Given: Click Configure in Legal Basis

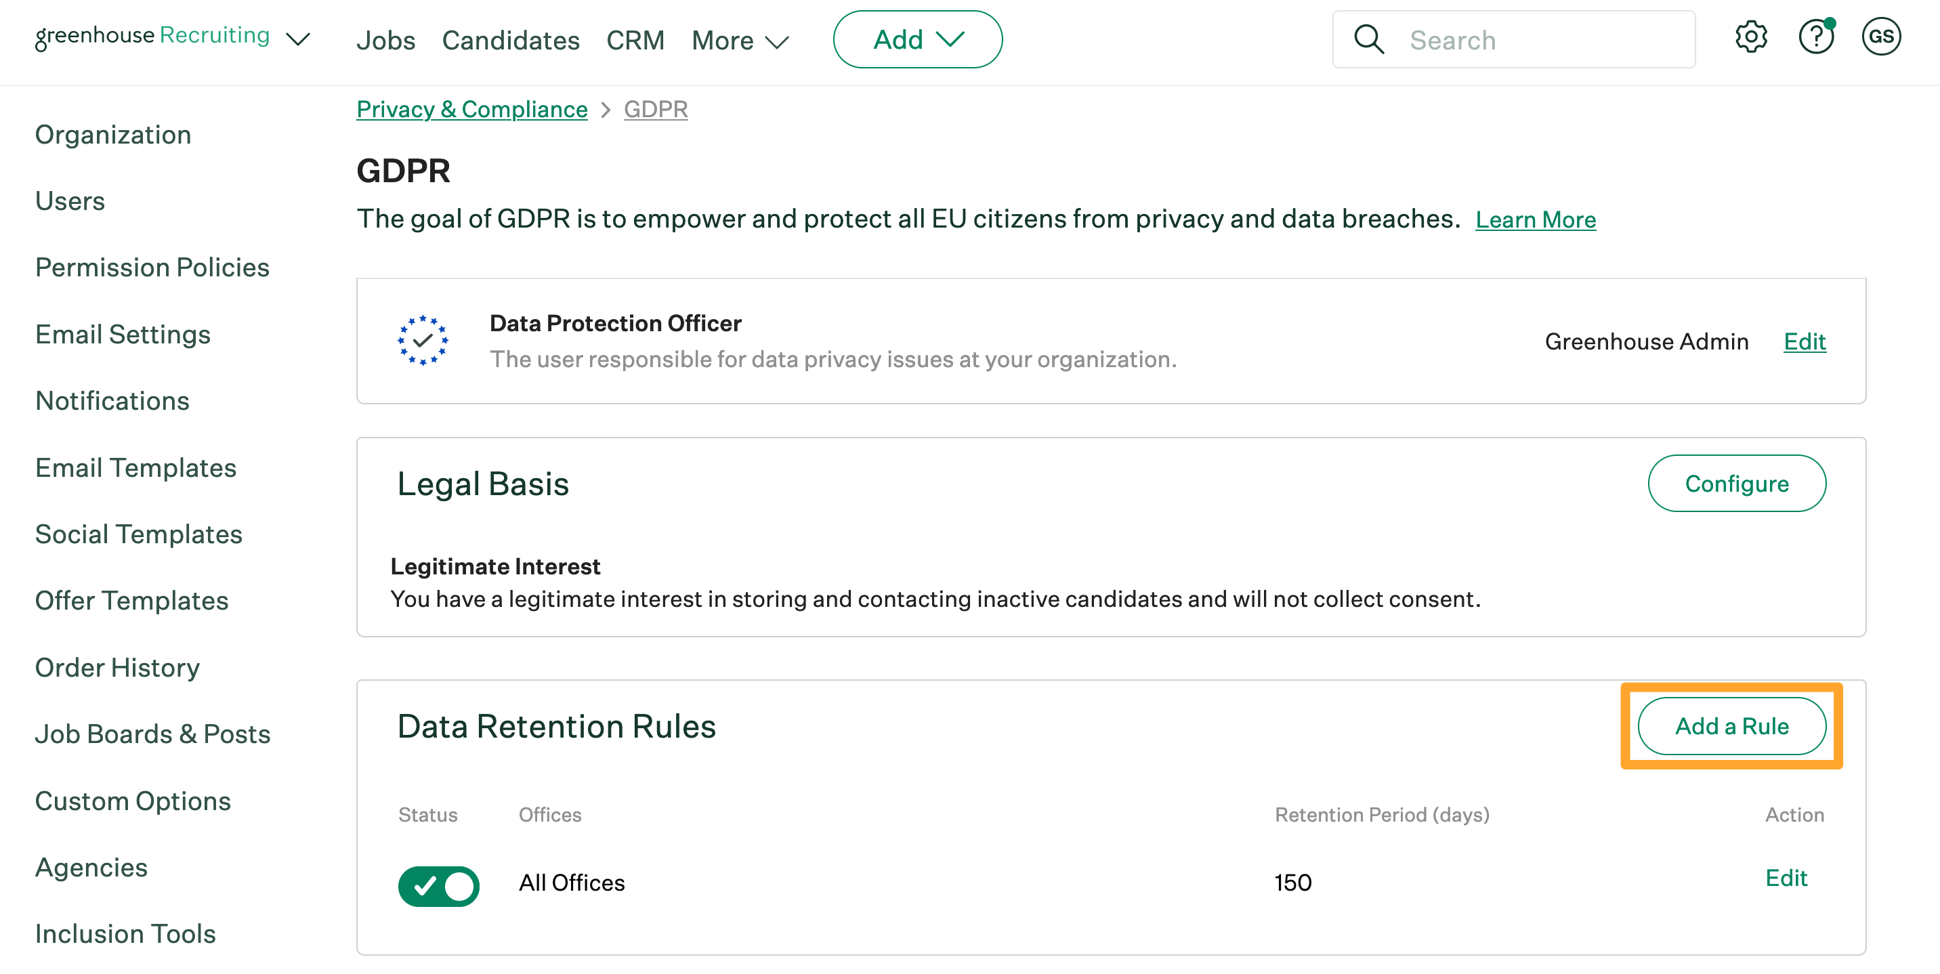Looking at the screenshot, I should 1736,484.
